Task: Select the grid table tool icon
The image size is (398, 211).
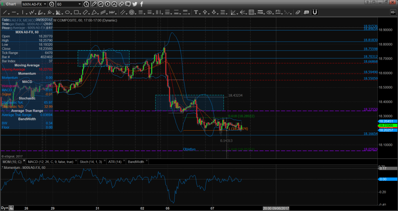Action: 251,12
